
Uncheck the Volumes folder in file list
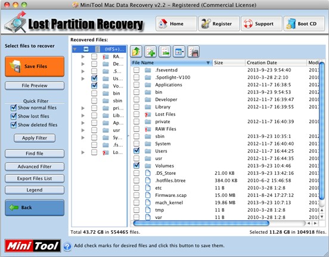[136, 165]
